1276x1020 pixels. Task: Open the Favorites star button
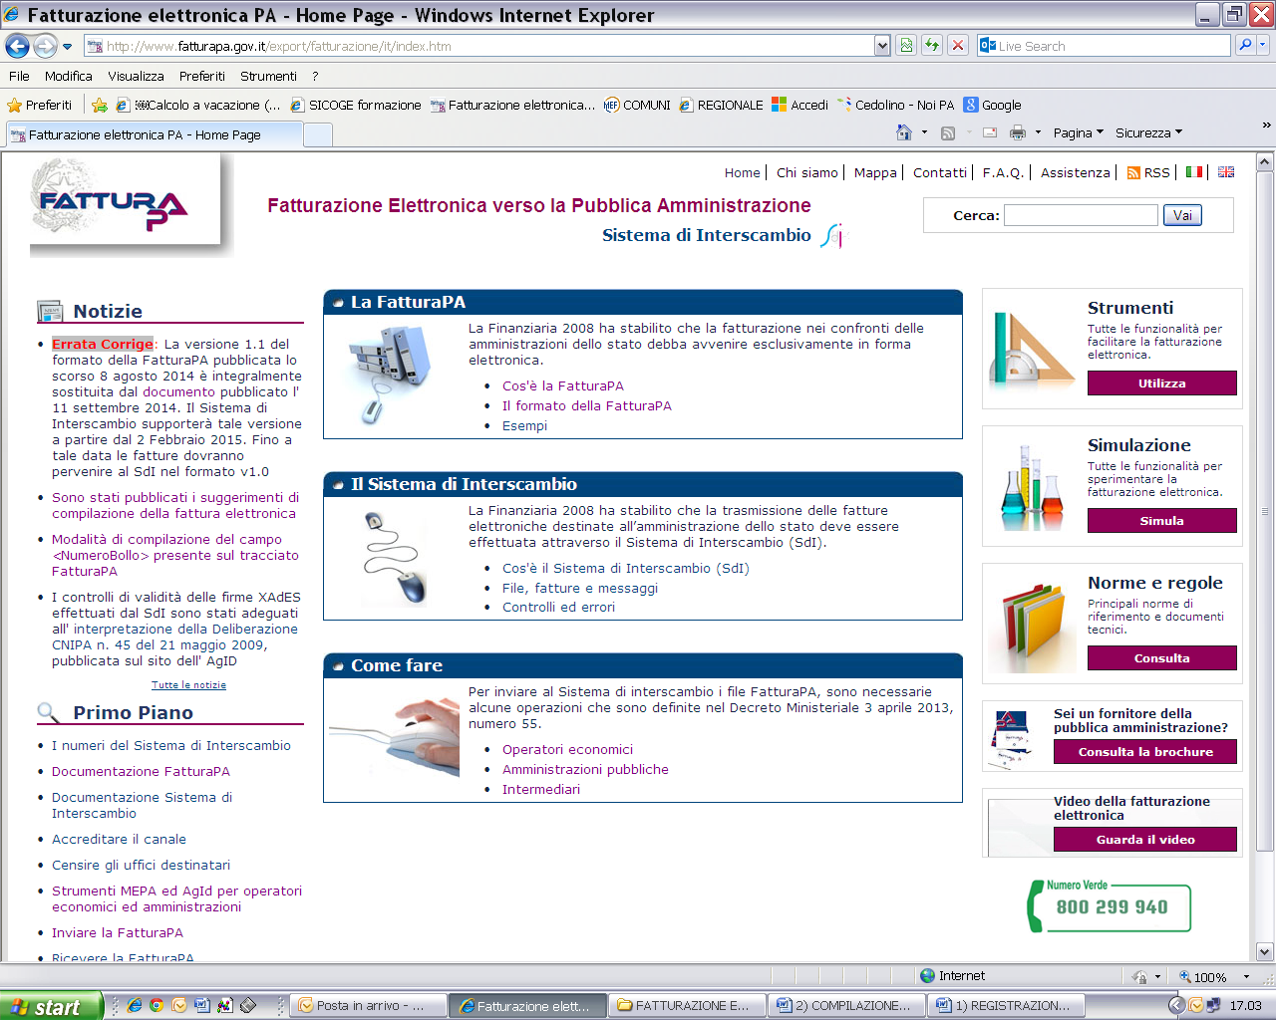coord(40,105)
